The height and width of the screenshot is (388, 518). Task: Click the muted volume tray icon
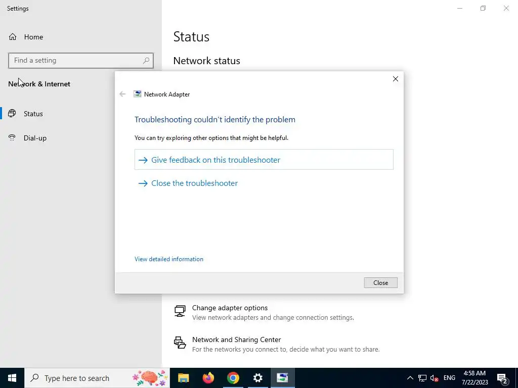pyautogui.click(x=434, y=378)
